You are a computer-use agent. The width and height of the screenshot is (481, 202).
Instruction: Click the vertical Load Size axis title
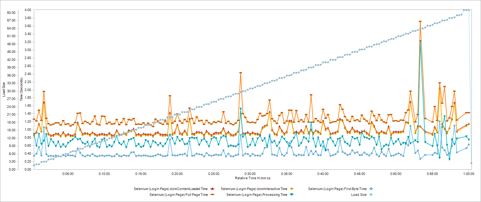tap(4, 89)
